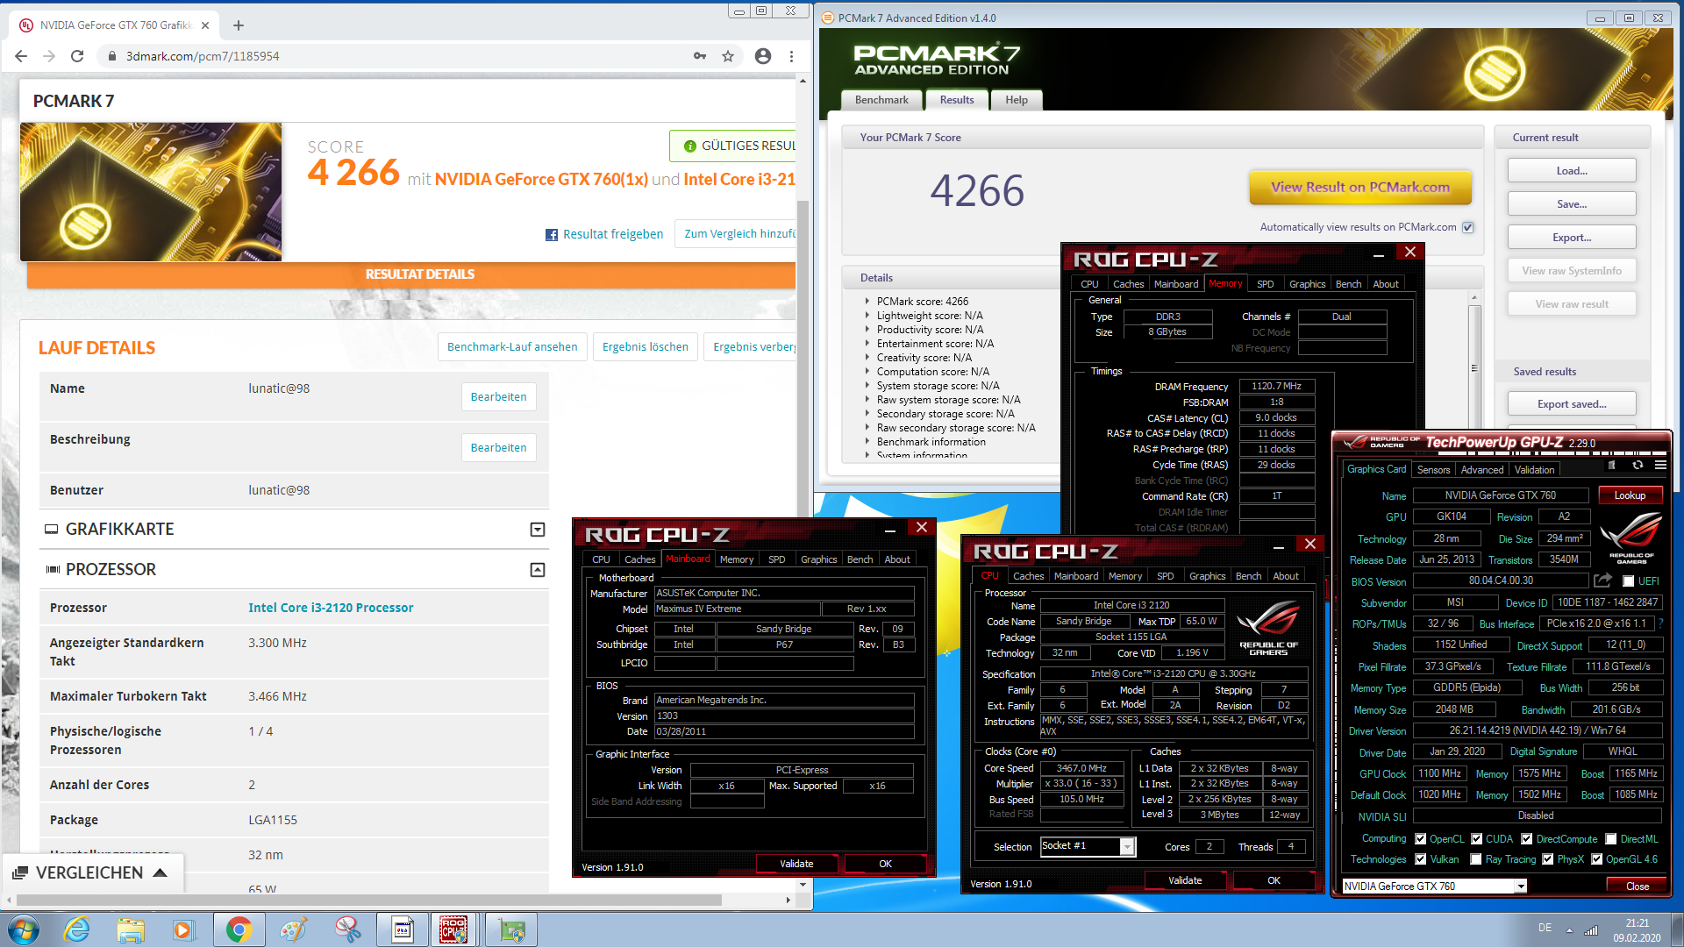This screenshot has height=947, width=1684.
Task: Open the Validation tab in GPU-Z
Action: point(1534,470)
